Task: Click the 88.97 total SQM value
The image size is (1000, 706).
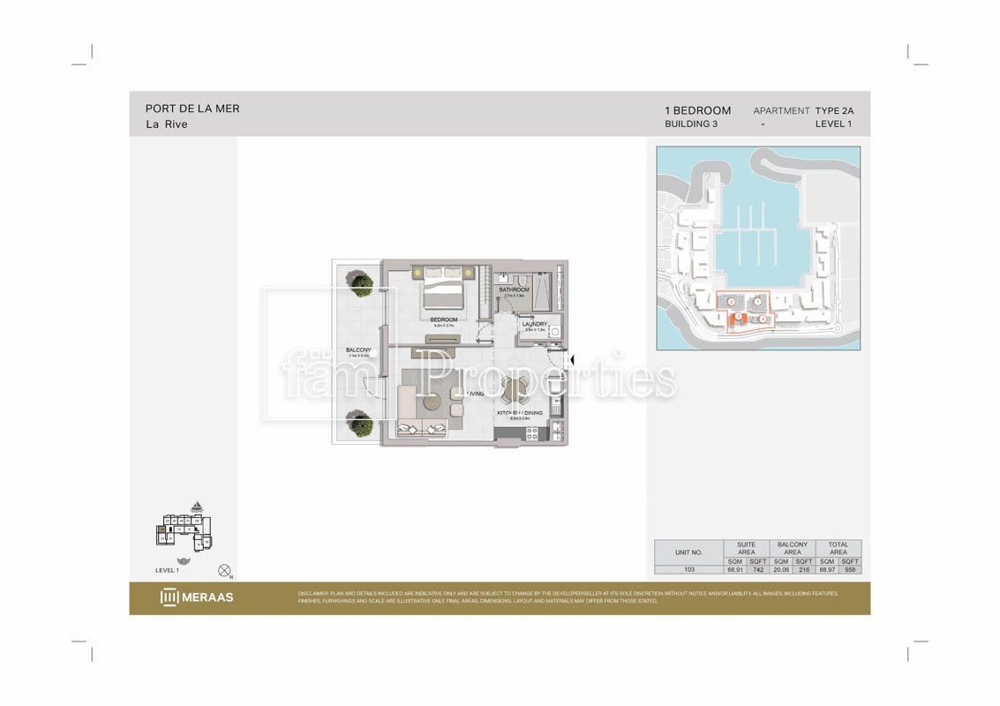Action: [827, 569]
